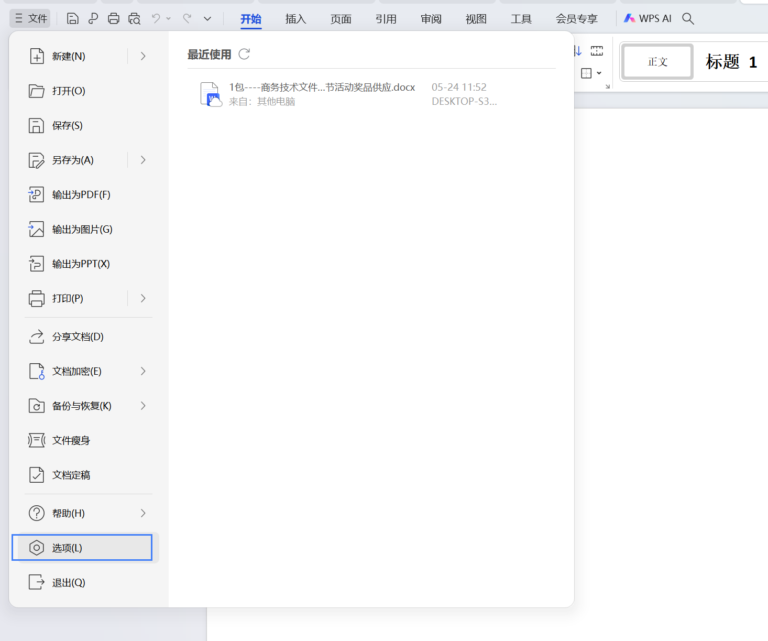Click the 文件瘦身 icon
The width and height of the screenshot is (768, 641).
(x=37, y=440)
